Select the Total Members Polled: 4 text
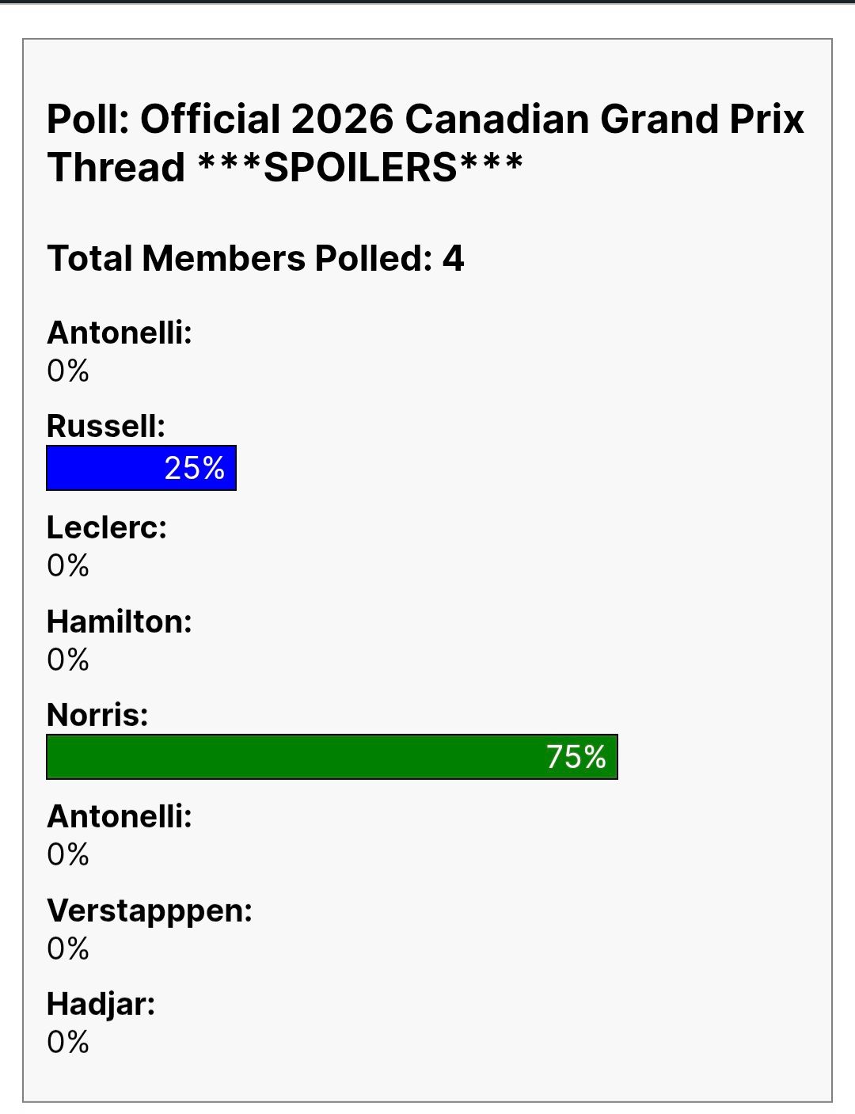The height and width of the screenshot is (1114, 855). [256, 259]
